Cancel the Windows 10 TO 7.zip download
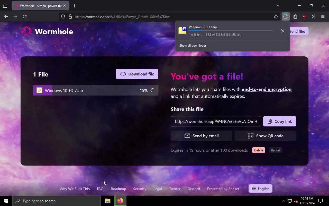The image size is (329, 206). [x=282, y=31]
